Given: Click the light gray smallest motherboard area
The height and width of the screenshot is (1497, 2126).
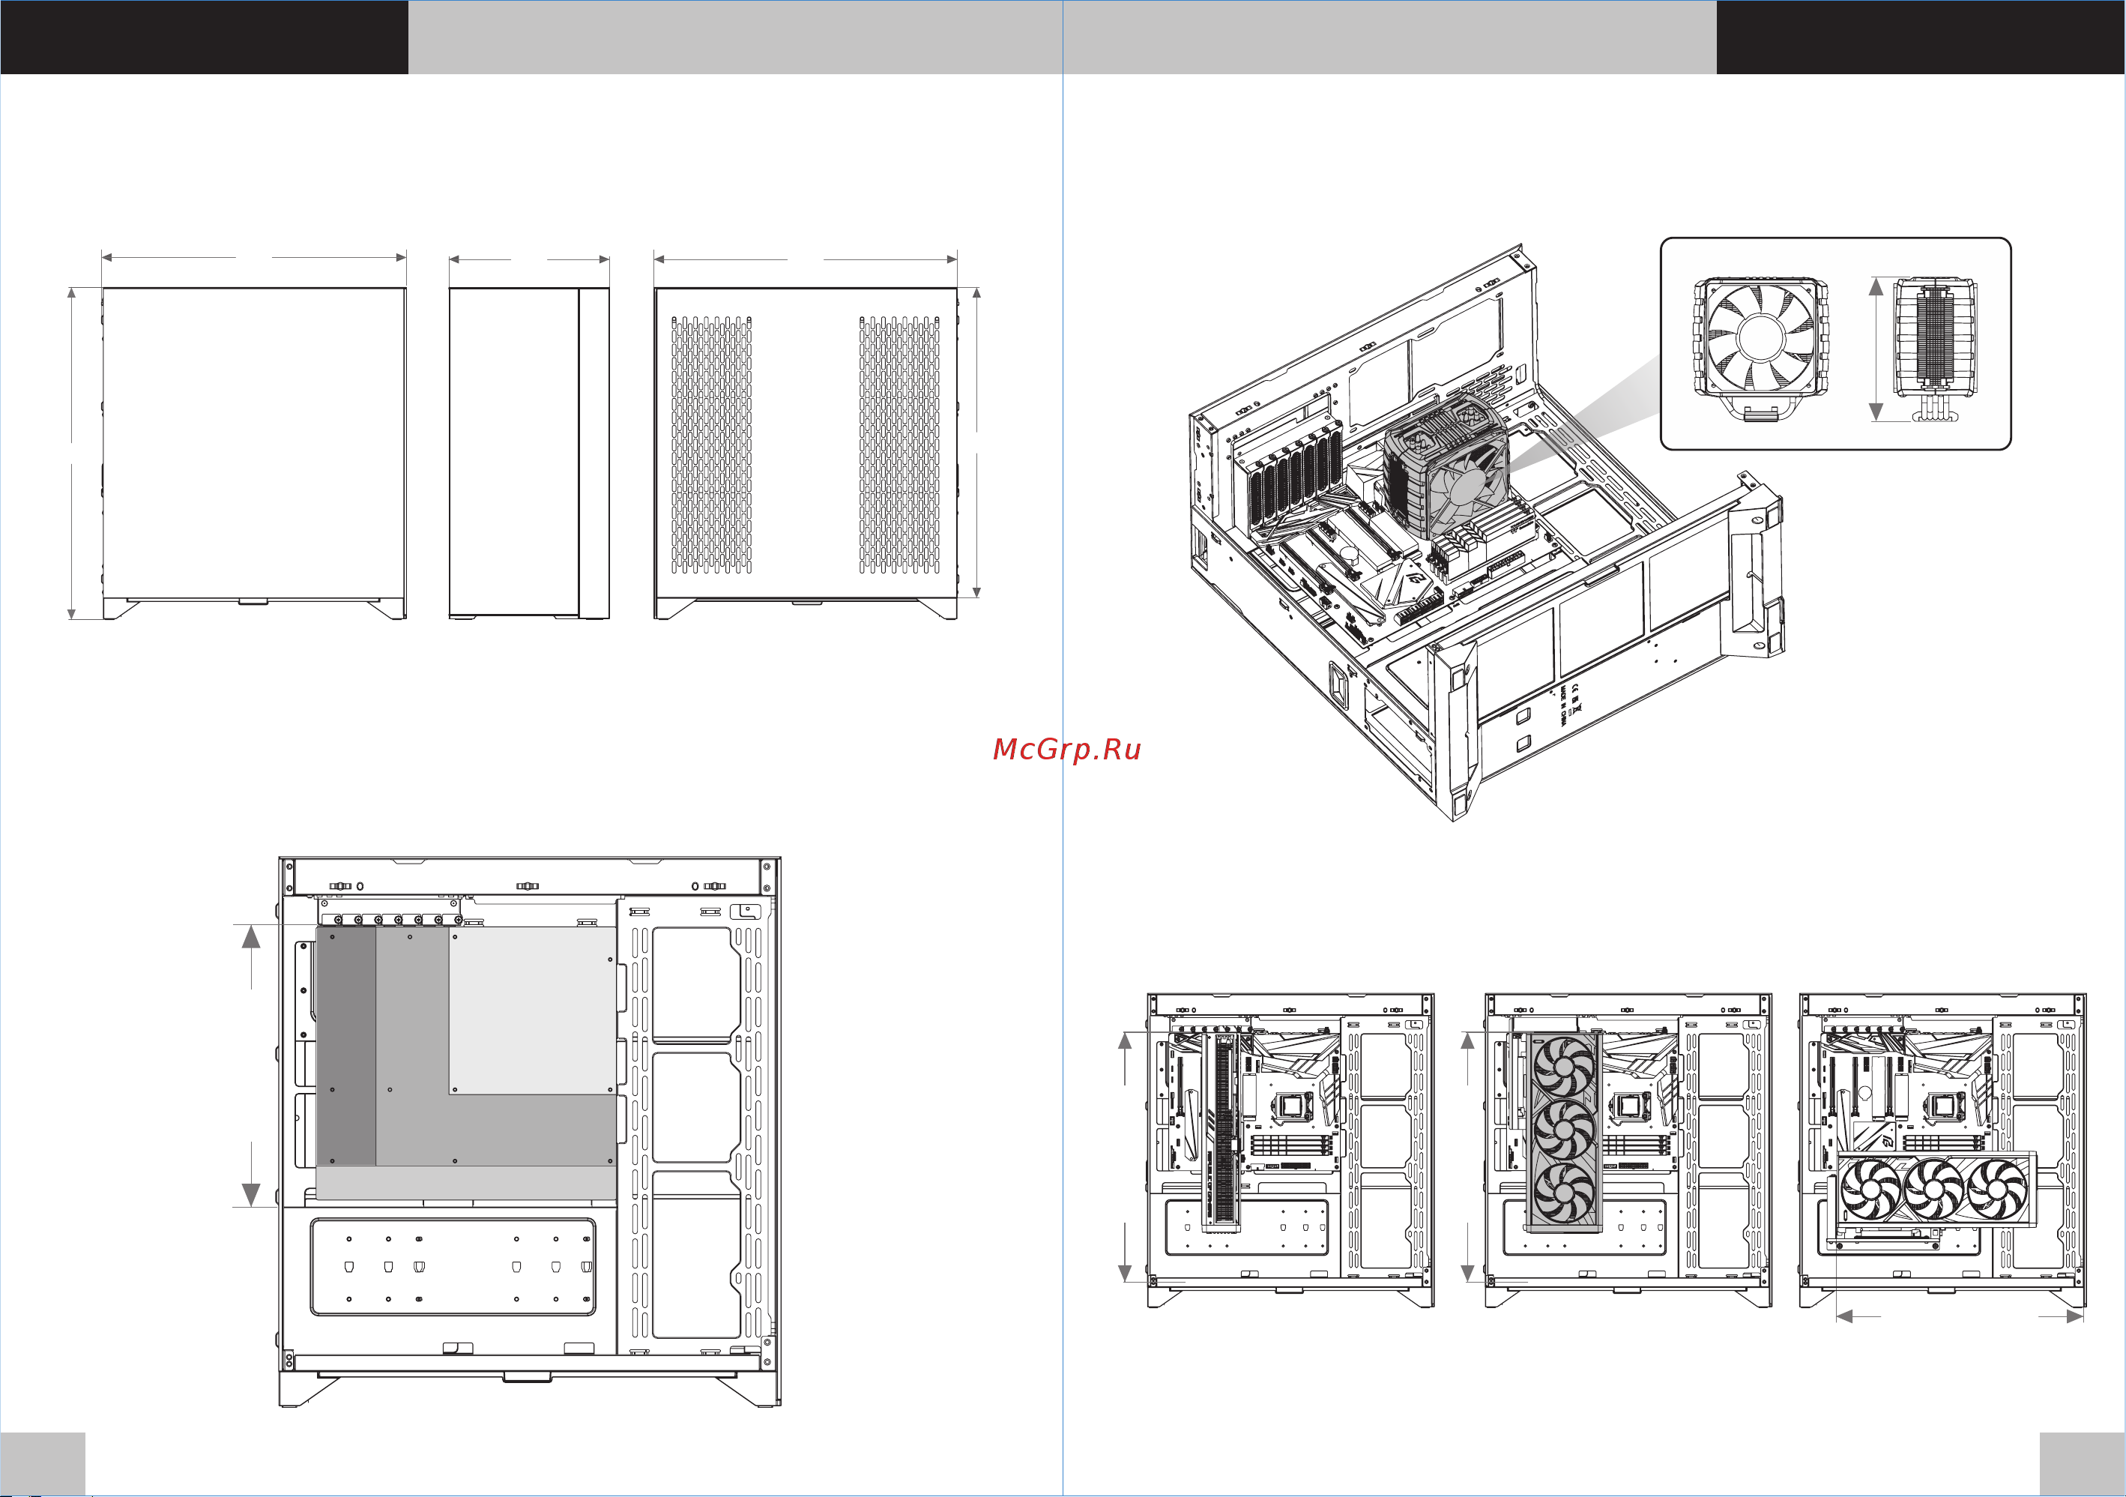Looking at the screenshot, I should [534, 1010].
